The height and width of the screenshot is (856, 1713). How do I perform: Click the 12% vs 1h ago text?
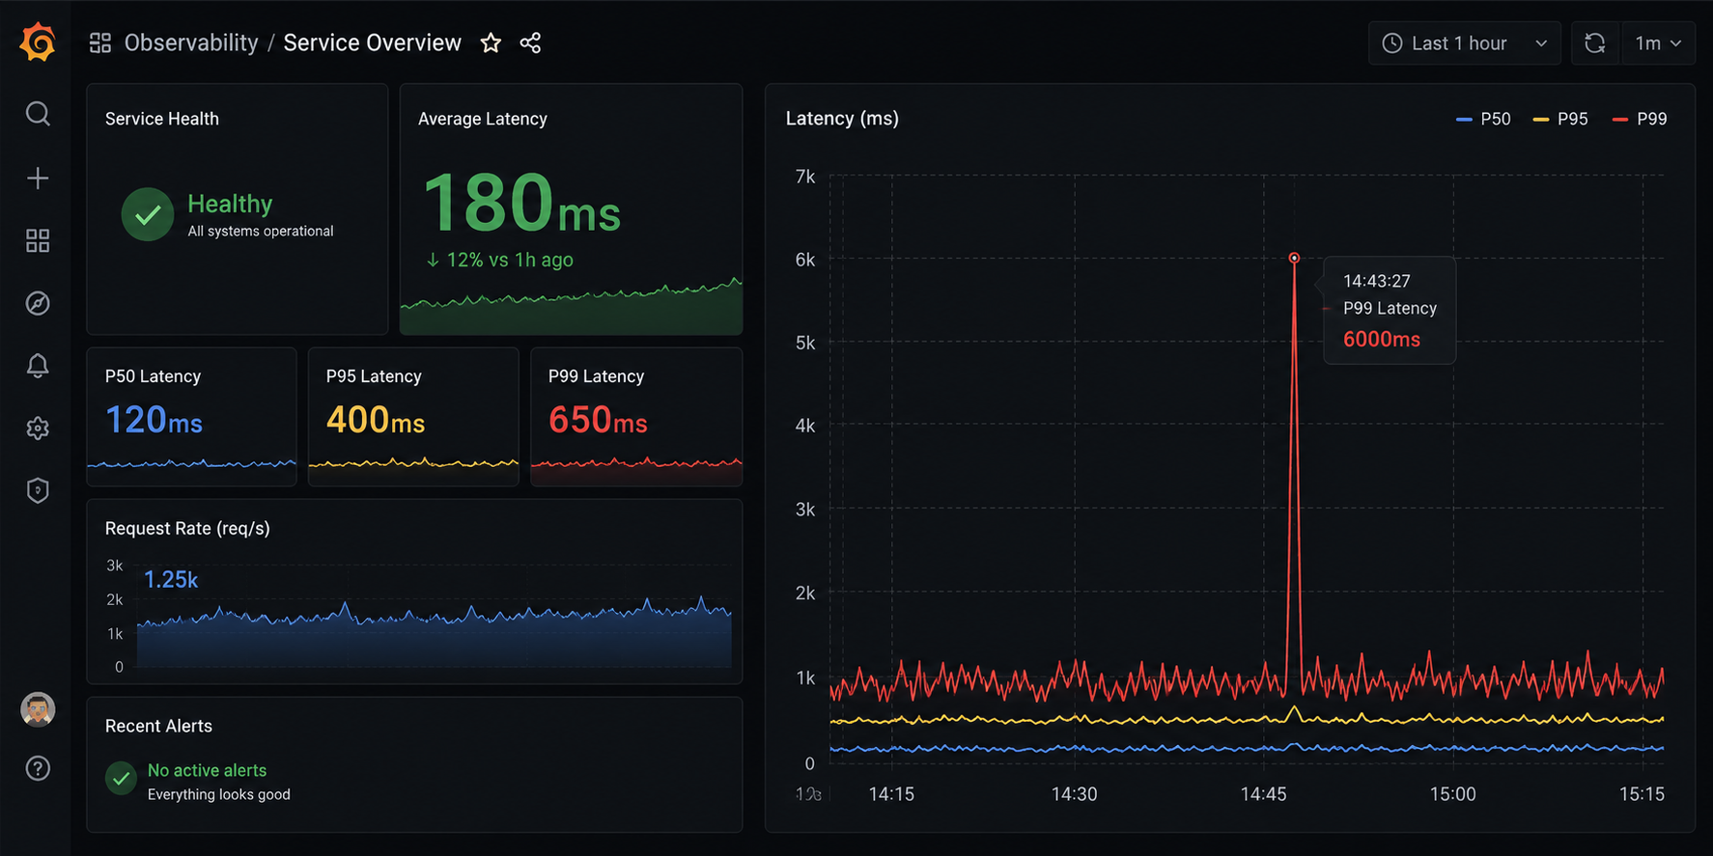coord(500,260)
